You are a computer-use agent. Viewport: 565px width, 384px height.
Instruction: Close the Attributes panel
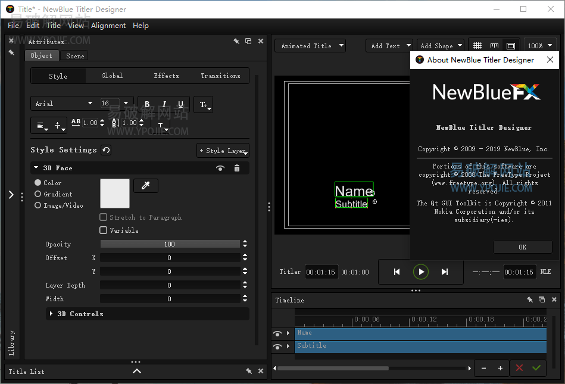coord(261,41)
